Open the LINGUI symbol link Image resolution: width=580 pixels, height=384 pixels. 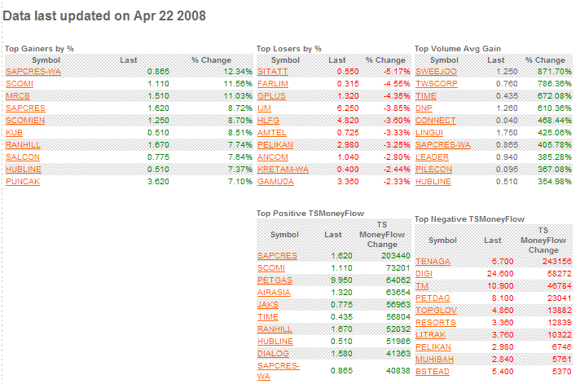click(429, 133)
